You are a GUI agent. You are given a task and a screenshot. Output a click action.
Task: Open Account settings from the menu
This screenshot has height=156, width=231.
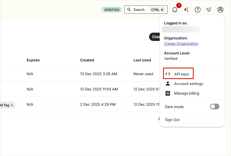click(x=188, y=84)
